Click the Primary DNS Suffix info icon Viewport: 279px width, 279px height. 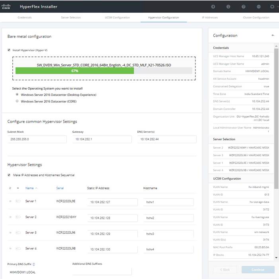coord(34,264)
